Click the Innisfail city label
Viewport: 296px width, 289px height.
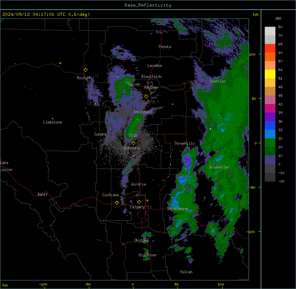pyautogui.click(x=143, y=112)
